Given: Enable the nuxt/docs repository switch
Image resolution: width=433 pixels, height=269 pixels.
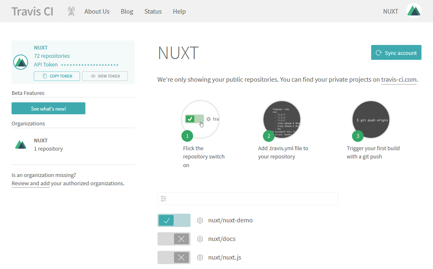Looking at the screenshot, I should (174, 239).
